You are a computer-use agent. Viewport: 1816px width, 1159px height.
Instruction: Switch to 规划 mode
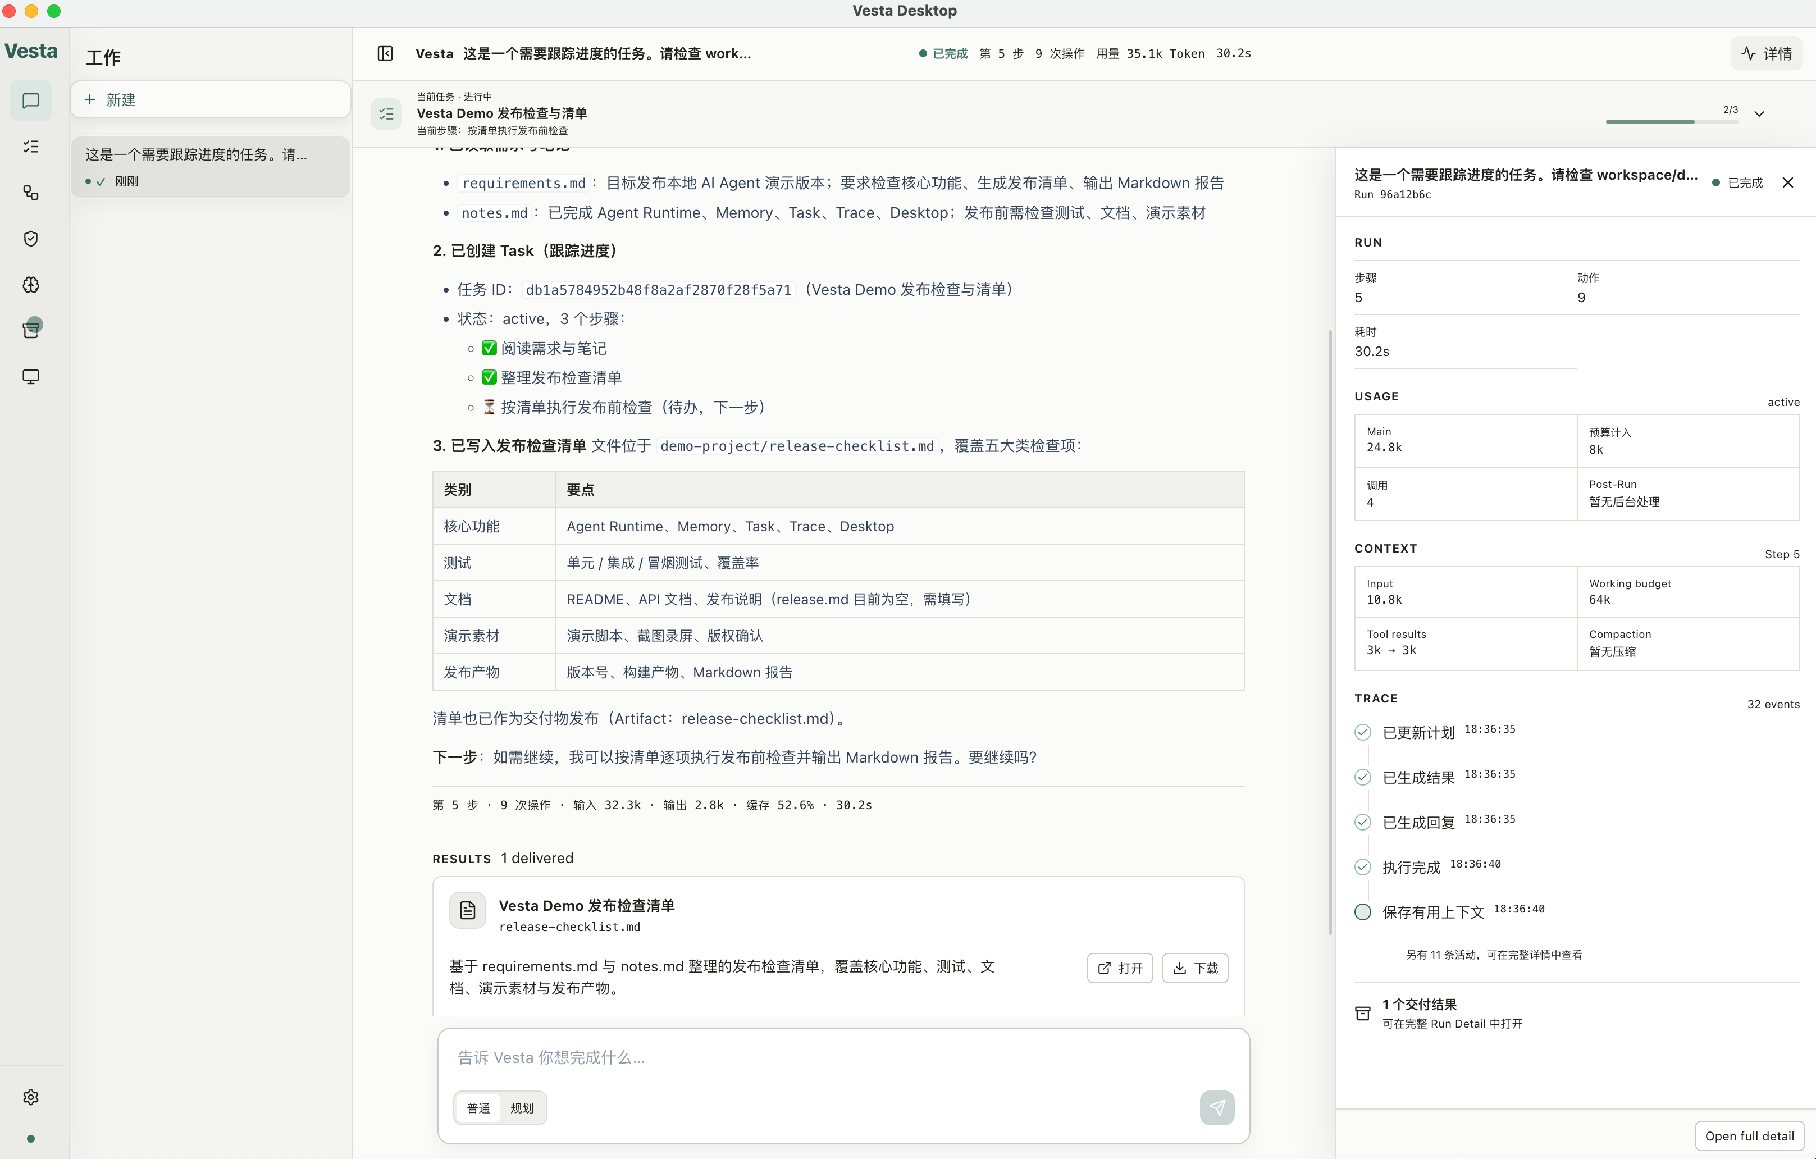[522, 1108]
